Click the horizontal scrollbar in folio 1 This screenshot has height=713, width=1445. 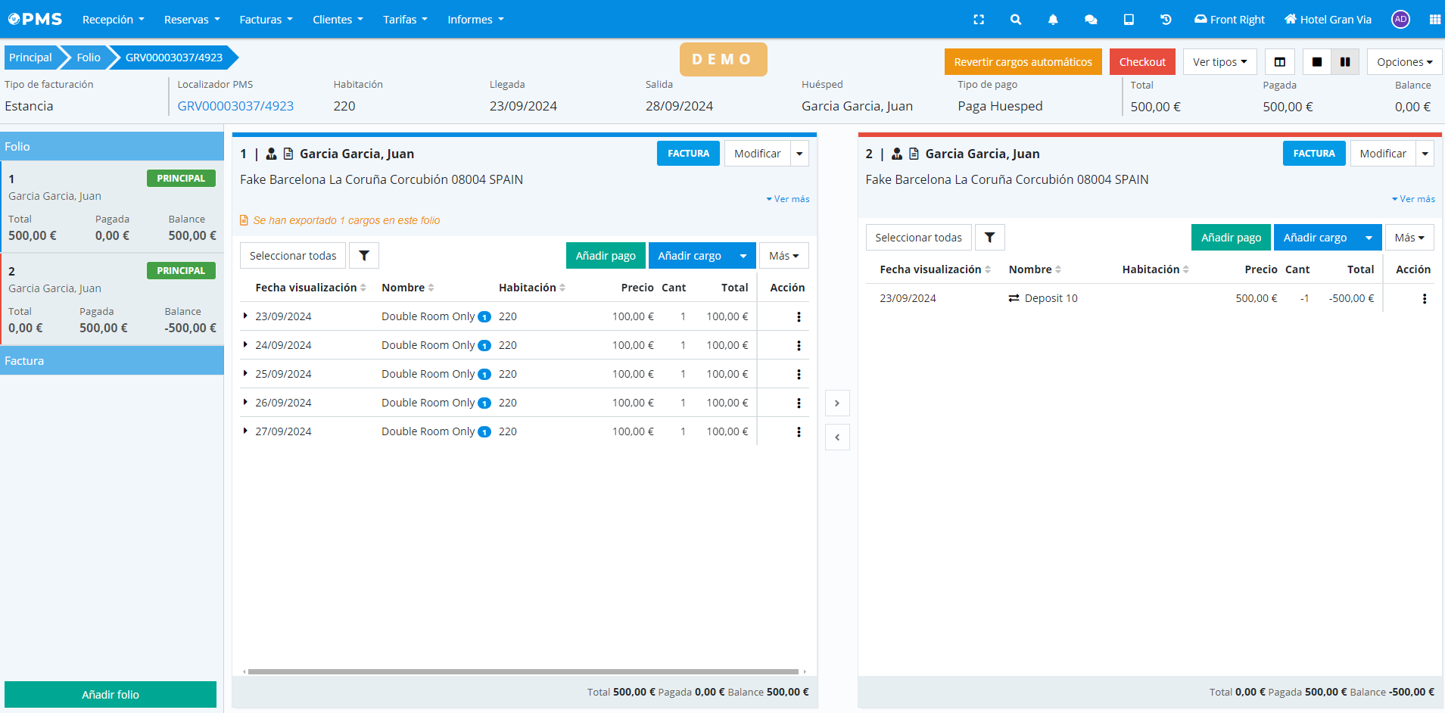(x=522, y=671)
